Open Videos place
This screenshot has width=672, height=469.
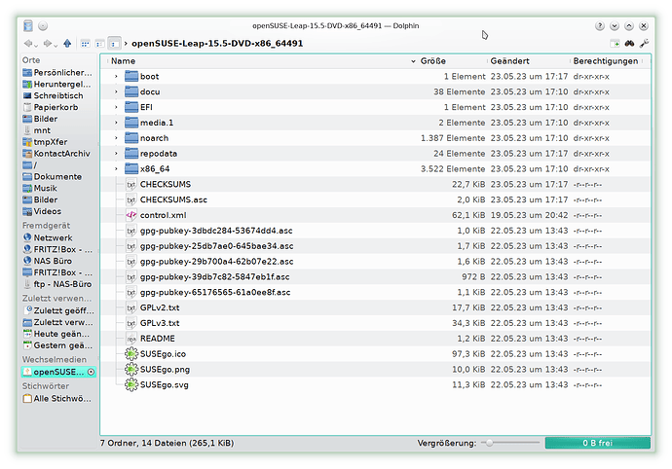[58, 211]
